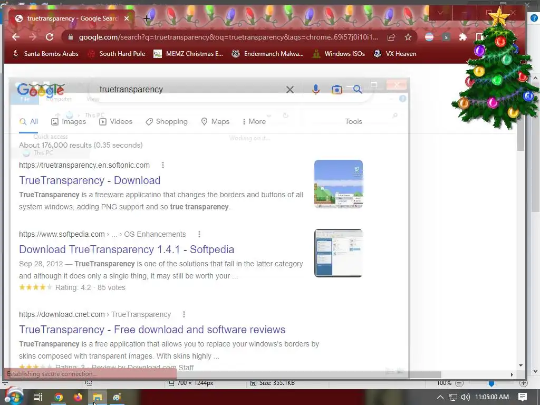Start voice search with the microphone icon

tap(315, 90)
